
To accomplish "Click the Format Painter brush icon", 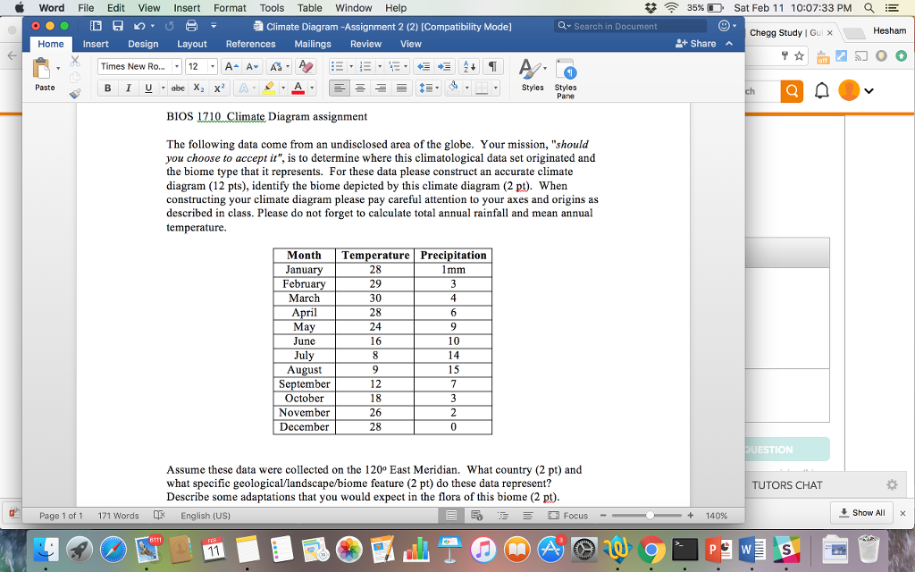I will [x=73, y=92].
